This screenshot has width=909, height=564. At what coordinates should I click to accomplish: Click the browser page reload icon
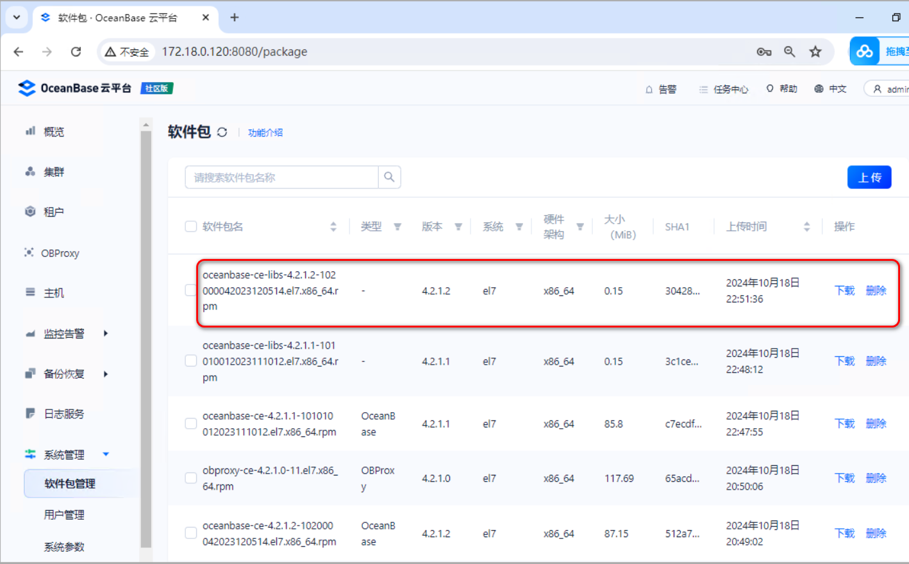tap(76, 52)
